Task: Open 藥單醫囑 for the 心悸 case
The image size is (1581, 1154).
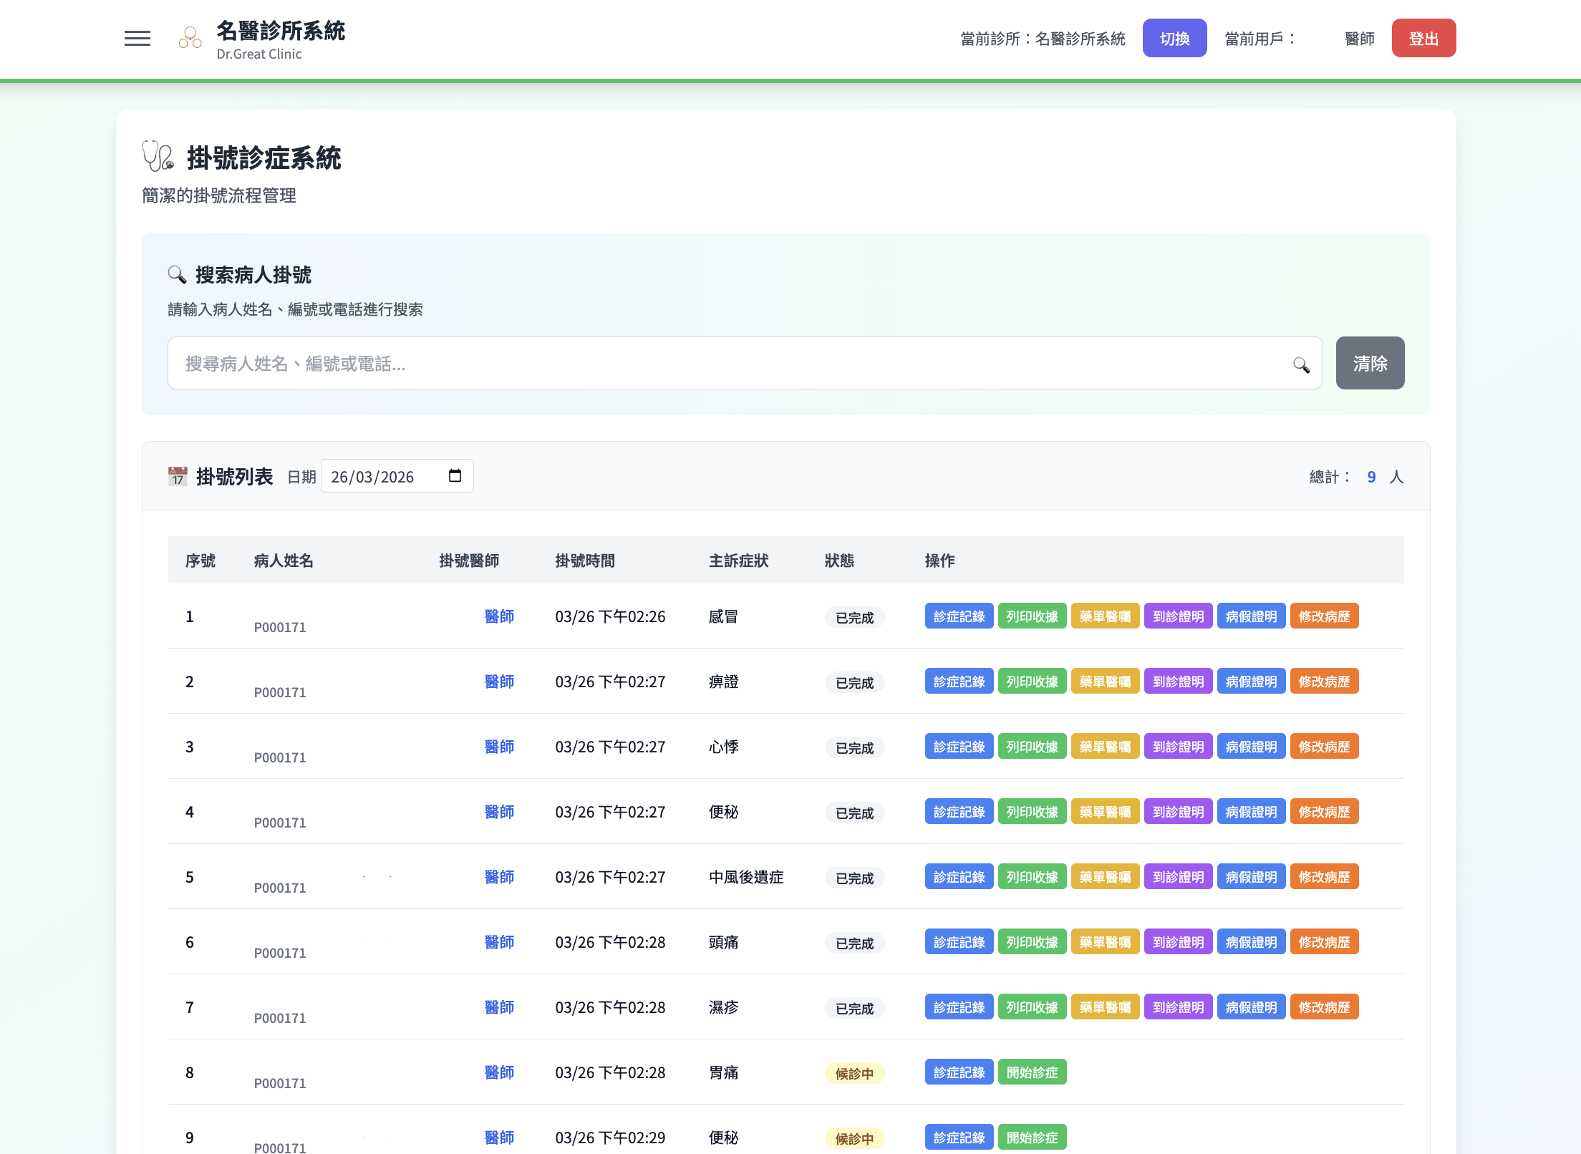Action: tap(1105, 746)
